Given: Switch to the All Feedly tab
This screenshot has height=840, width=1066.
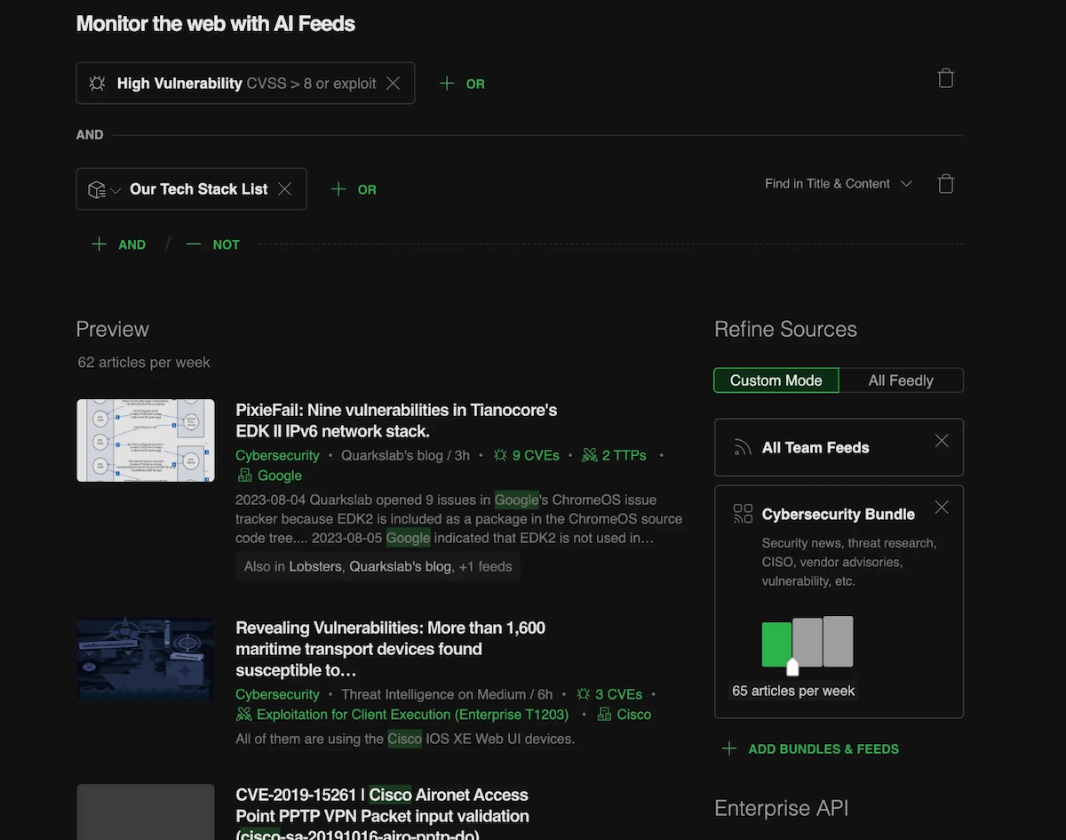Looking at the screenshot, I should [901, 380].
